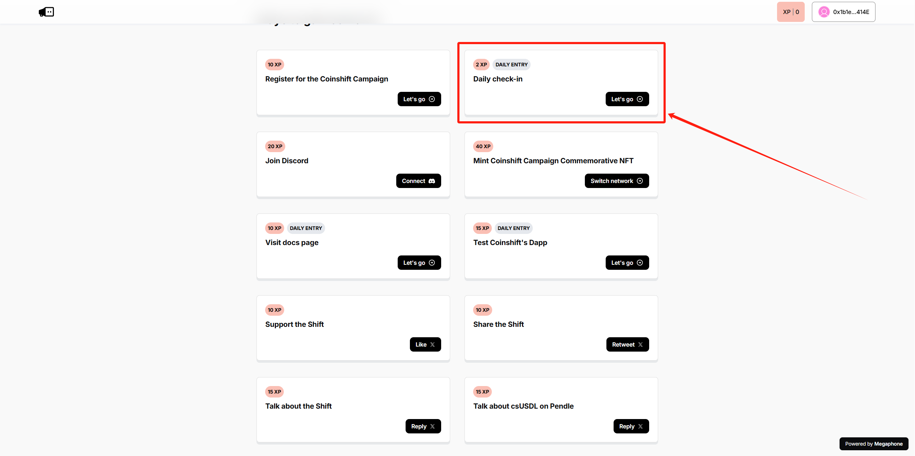This screenshot has height=456, width=915.
Task: Click Let's go on Visit docs page card
Action: coord(419,263)
